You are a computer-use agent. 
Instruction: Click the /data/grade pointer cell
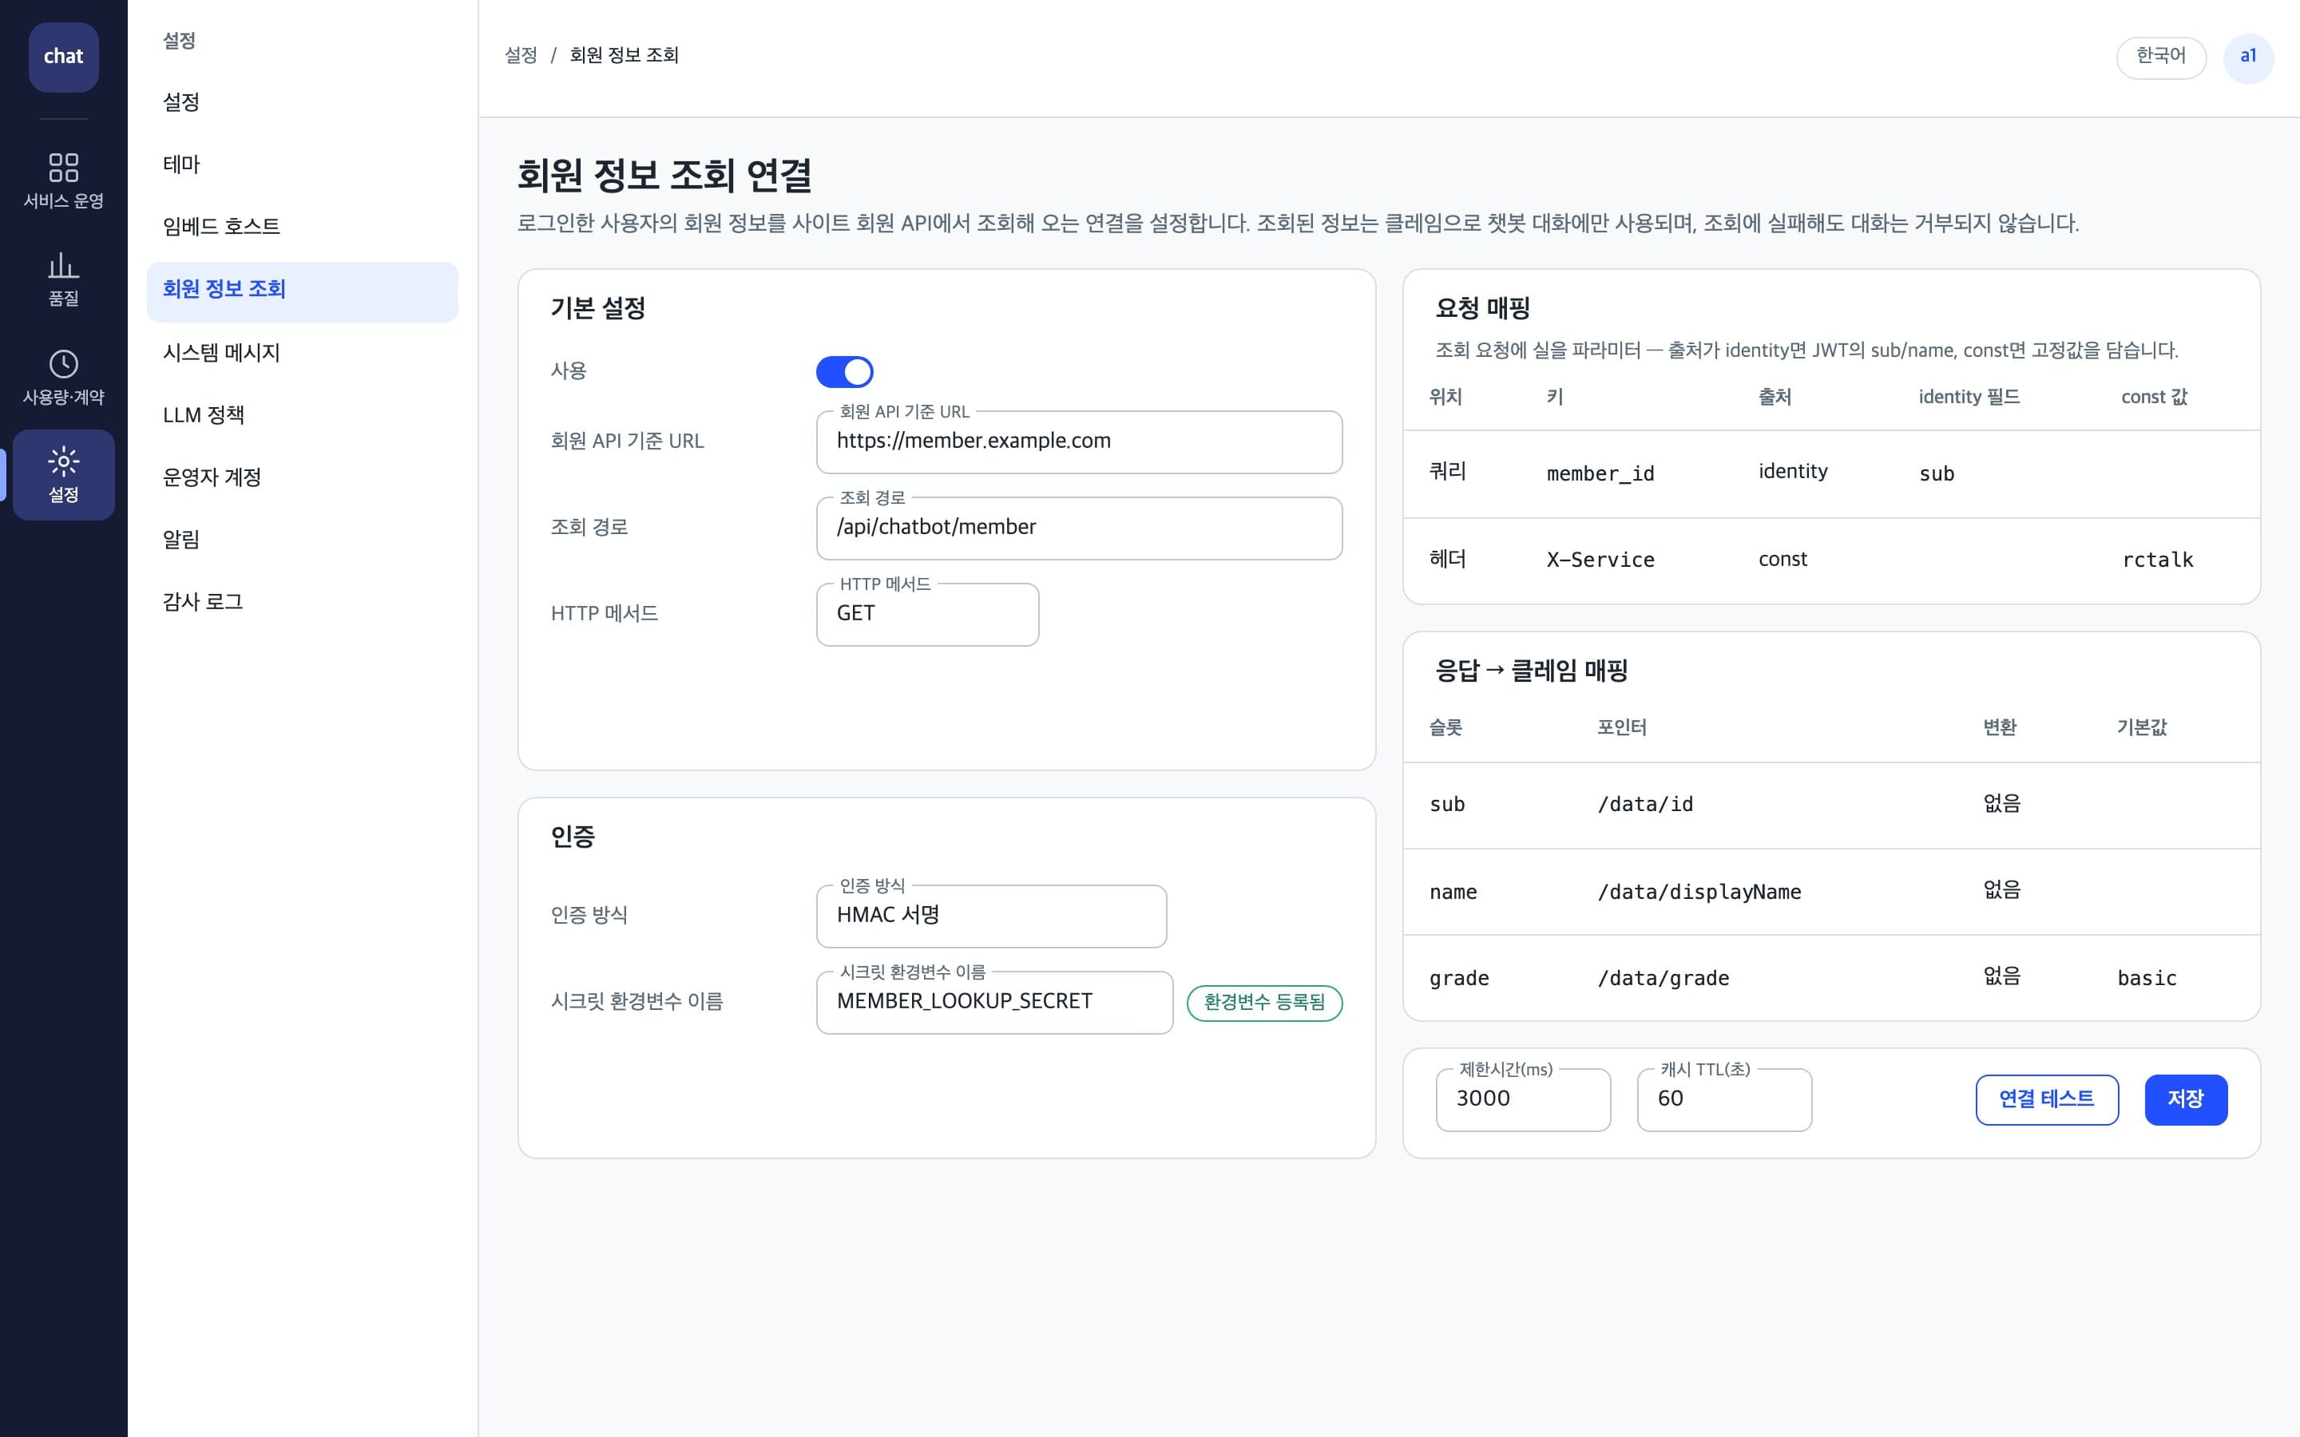pos(1664,978)
